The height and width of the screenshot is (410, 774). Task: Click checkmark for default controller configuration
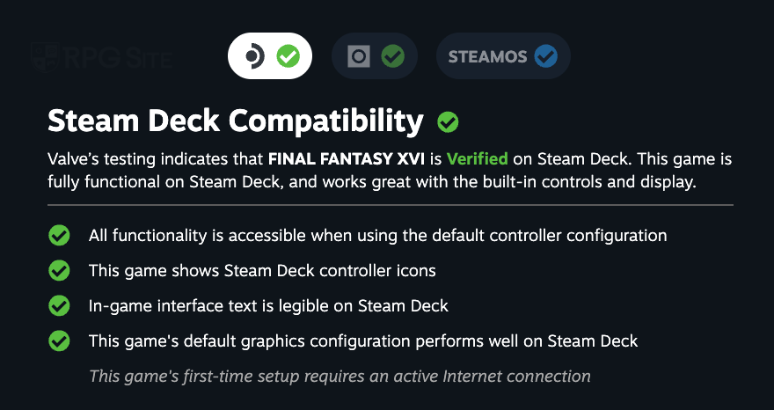59,235
